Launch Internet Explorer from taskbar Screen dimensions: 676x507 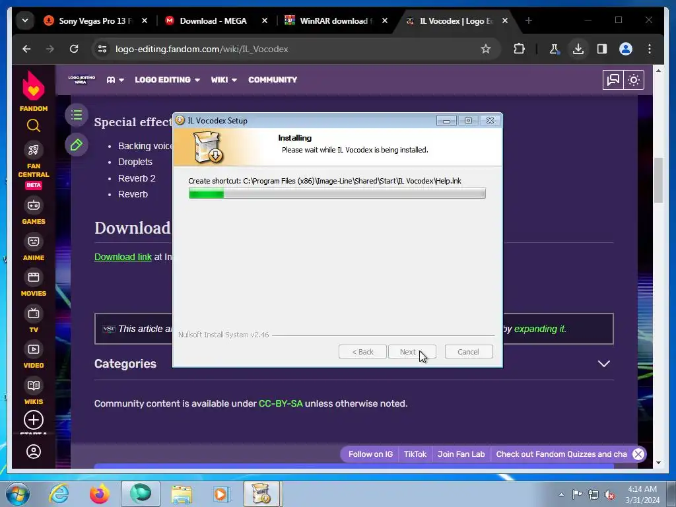pos(59,494)
